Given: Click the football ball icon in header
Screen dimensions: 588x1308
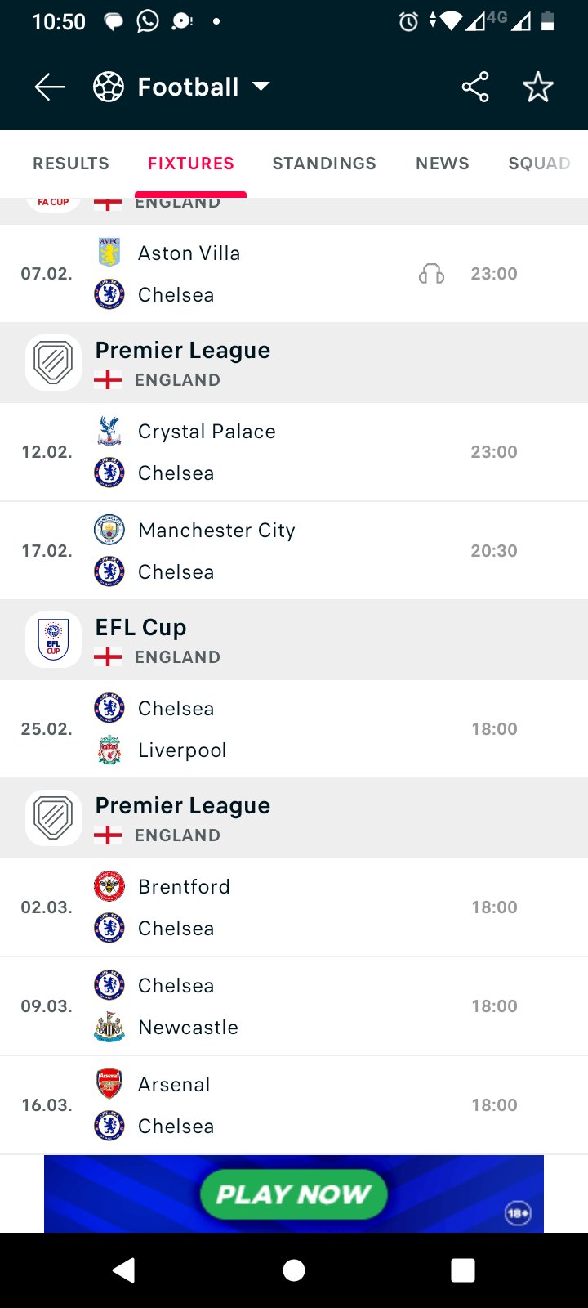Looking at the screenshot, I should click(109, 87).
